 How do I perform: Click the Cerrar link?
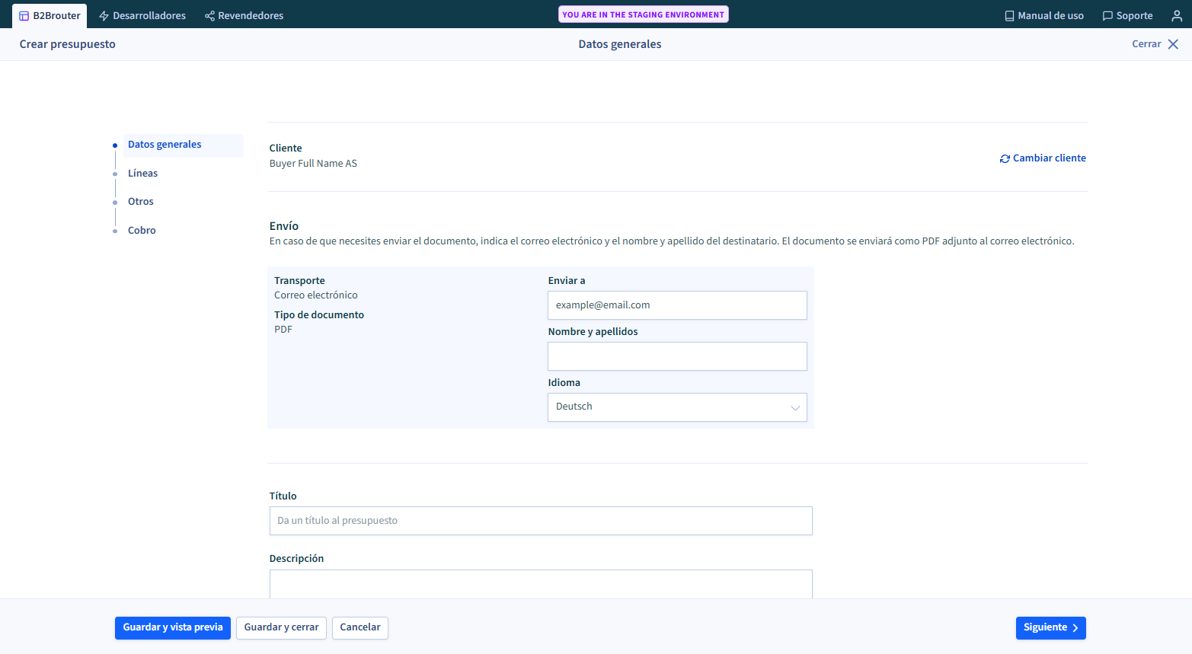pos(1146,43)
